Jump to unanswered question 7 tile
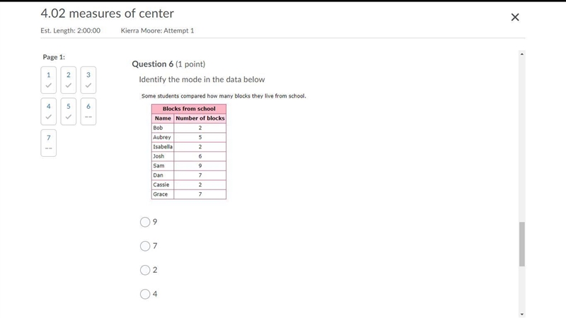 [x=48, y=143]
